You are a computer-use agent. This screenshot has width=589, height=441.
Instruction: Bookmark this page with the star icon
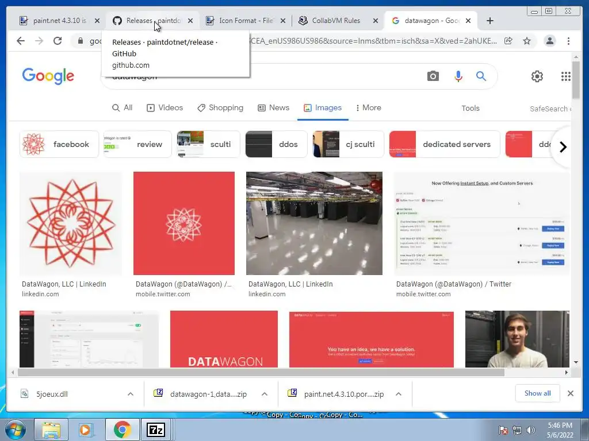coord(527,41)
